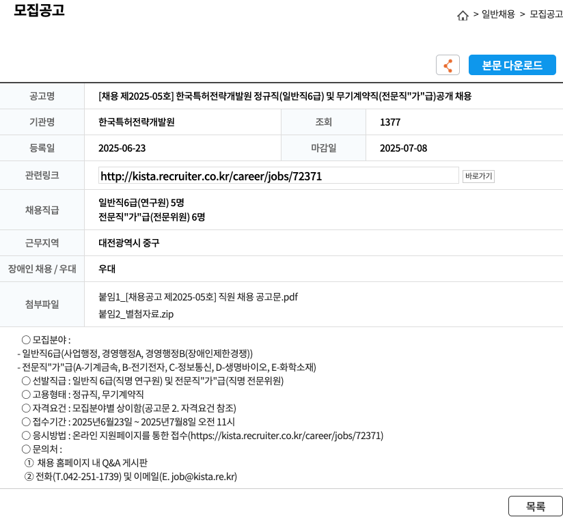Image resolution: width=563 pixels, height=517 pixels.
Task: Click the orange share icon button
Action: click(448, 65)
